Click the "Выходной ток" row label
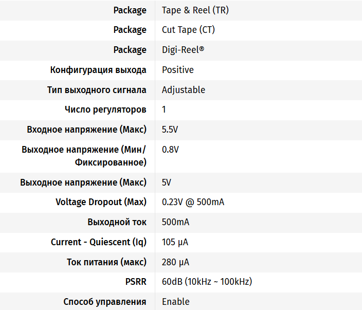 (117, 222)
